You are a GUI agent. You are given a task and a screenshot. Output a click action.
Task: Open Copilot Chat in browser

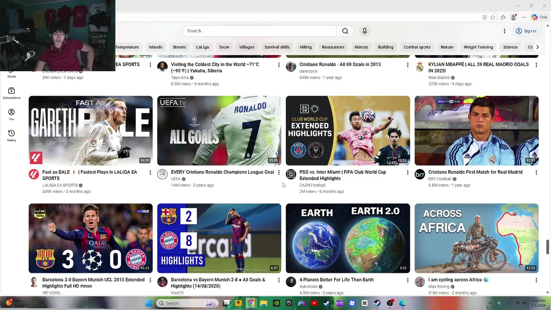[539, 17]
